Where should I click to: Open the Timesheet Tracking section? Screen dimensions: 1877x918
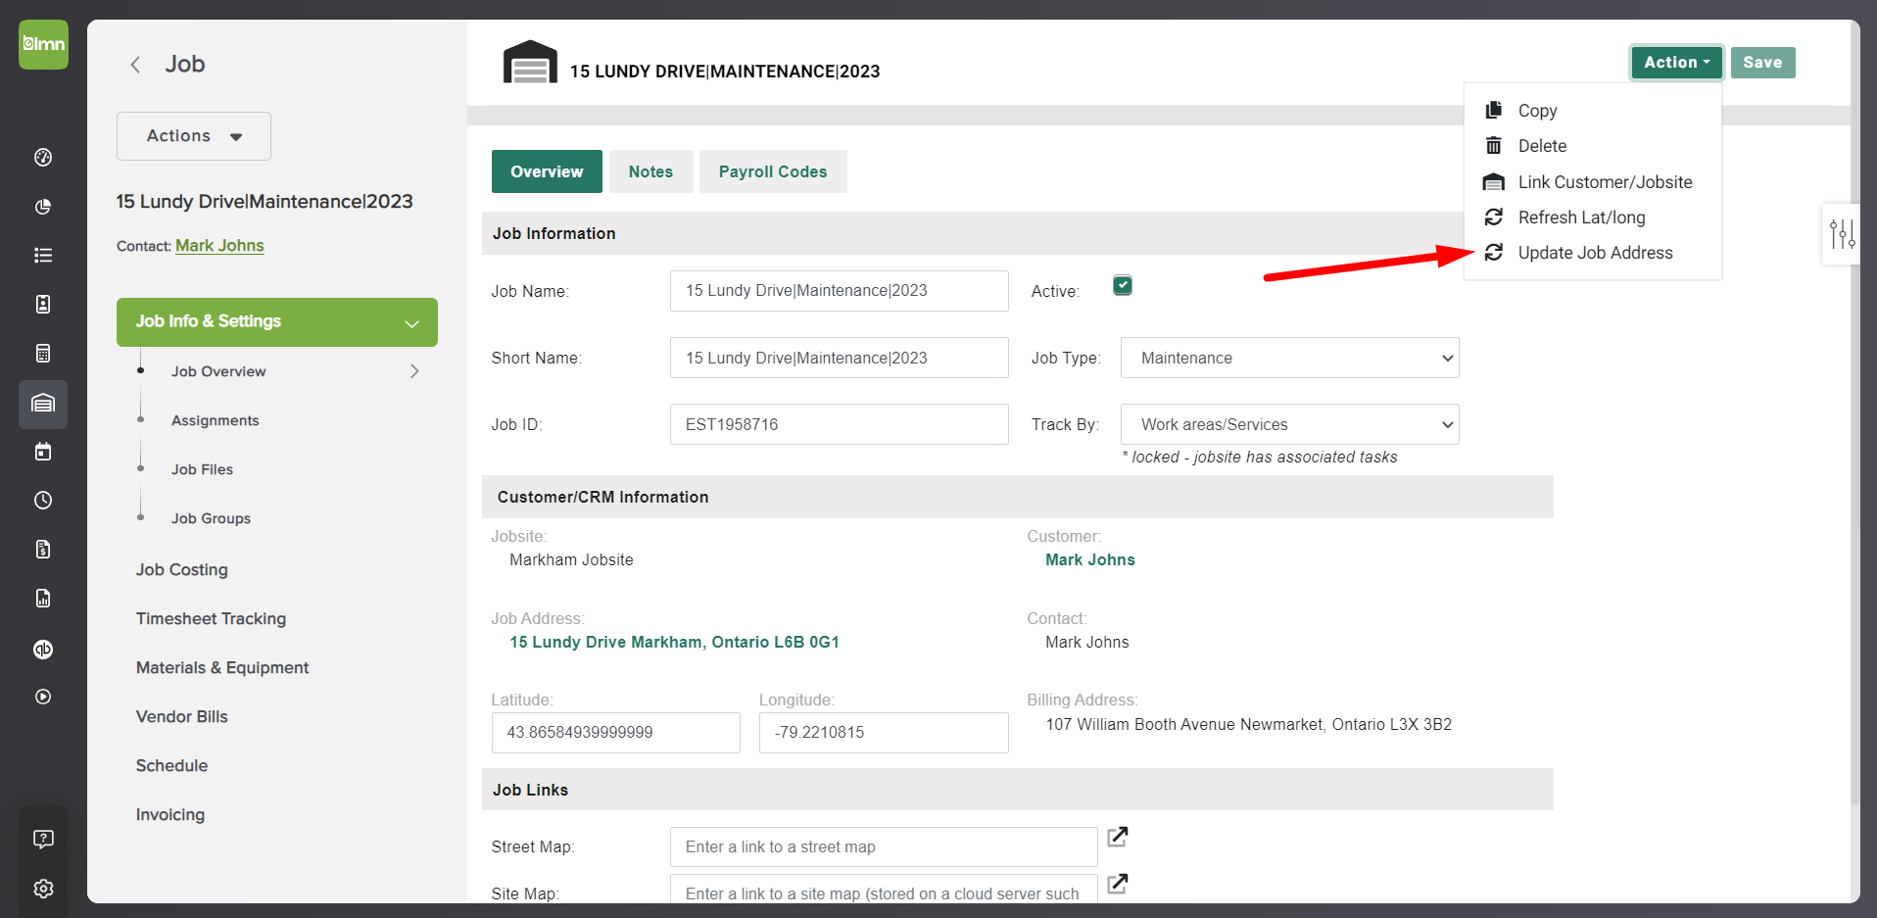(x=212, y=618)
